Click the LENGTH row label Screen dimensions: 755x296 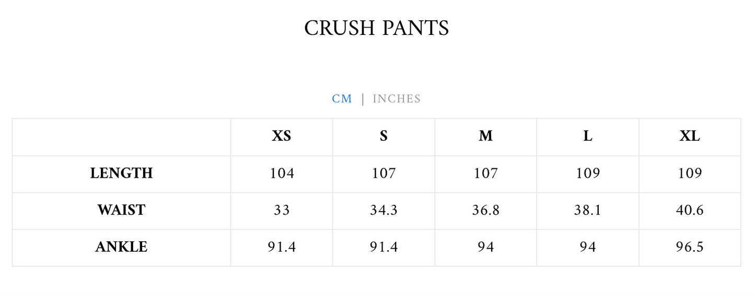point(121,174)
